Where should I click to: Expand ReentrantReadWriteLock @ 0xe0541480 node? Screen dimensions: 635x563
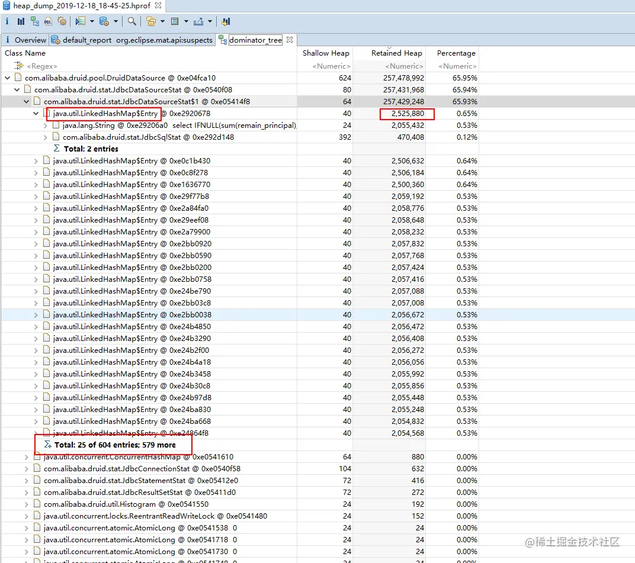tap(26, 516)
